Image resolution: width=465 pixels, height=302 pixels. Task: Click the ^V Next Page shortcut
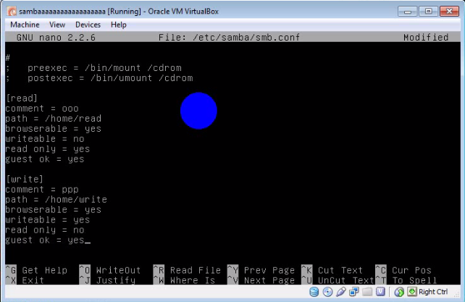click(x=261, y=280)
